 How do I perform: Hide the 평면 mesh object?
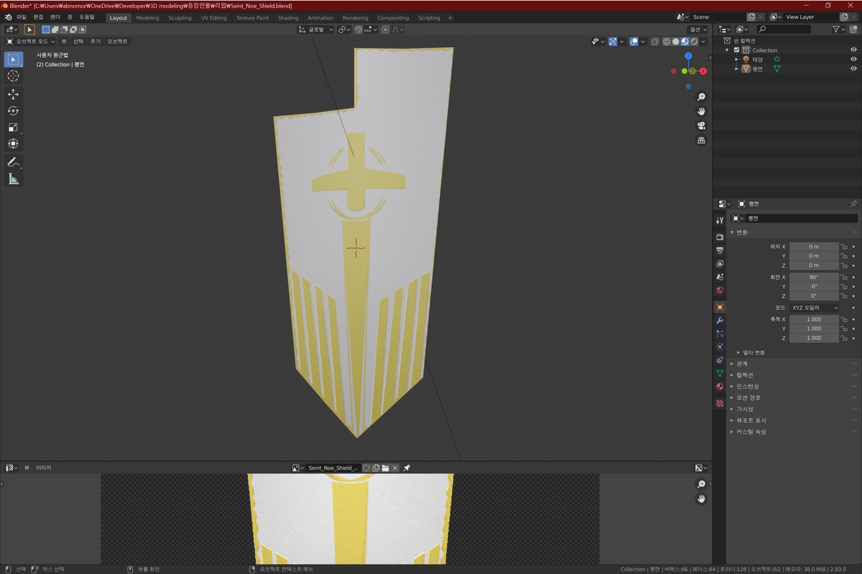point(853,69)
